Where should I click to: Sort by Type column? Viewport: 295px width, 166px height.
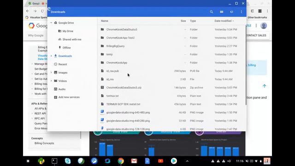pyautogui.click(x=193, y=21)
